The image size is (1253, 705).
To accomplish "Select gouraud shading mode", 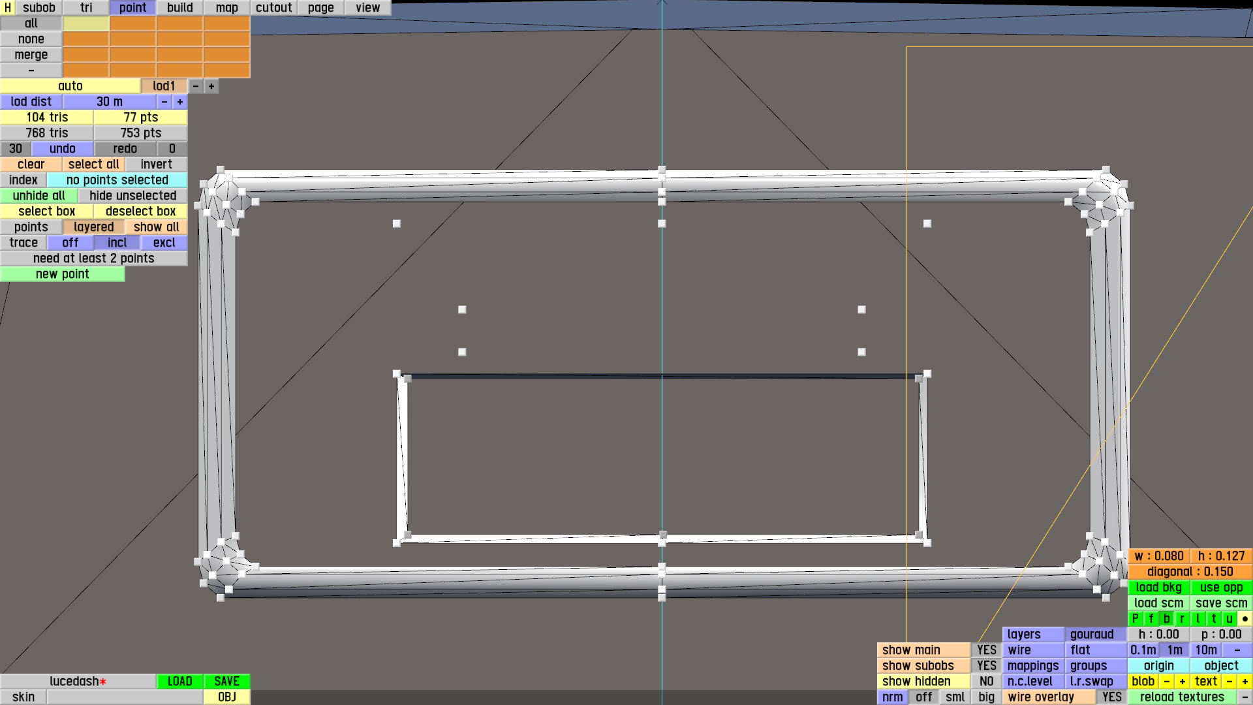I will point(1091,634).
